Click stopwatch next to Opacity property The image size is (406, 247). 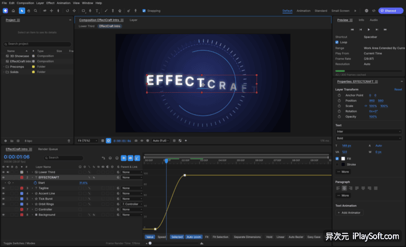(x=339, y=117)
